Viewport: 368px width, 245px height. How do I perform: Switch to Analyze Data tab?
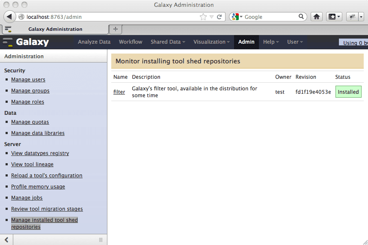pos(94,42)
